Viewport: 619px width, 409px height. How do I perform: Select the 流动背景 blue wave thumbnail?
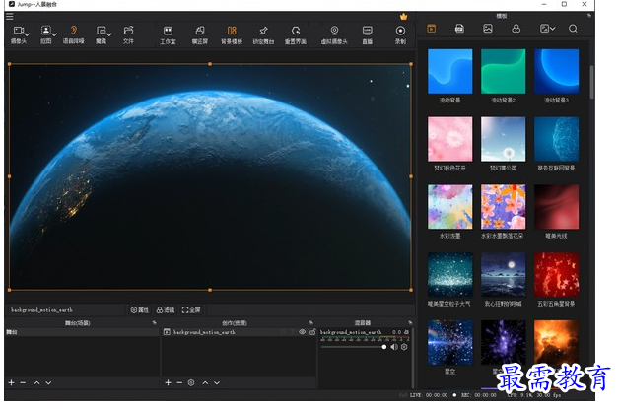(450, 72)
